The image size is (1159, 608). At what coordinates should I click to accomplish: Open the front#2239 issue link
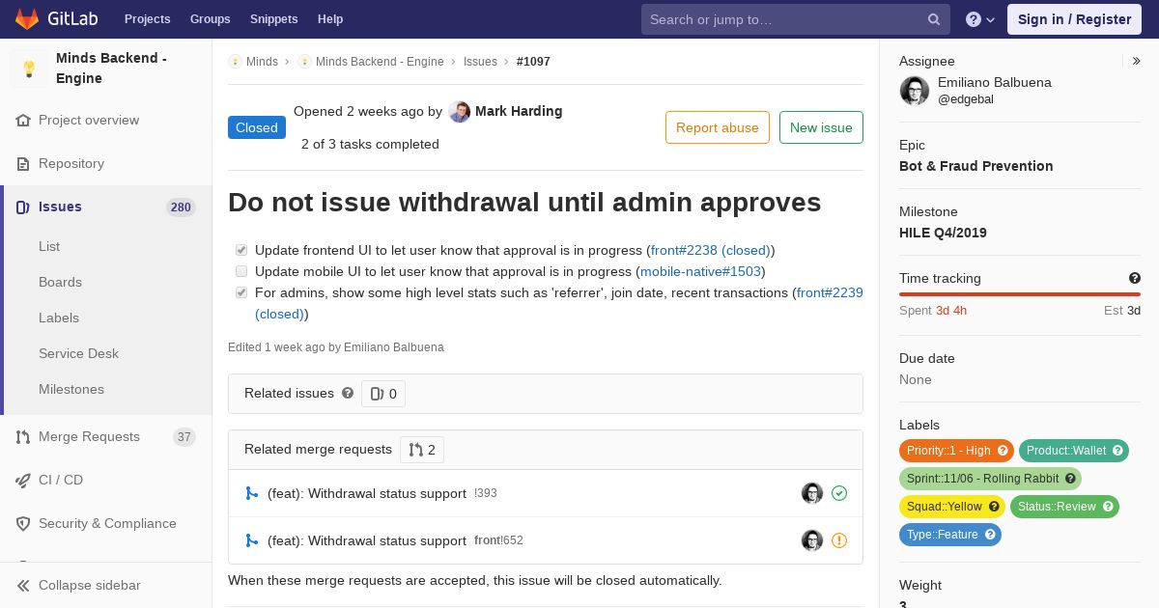pos(830,292)
